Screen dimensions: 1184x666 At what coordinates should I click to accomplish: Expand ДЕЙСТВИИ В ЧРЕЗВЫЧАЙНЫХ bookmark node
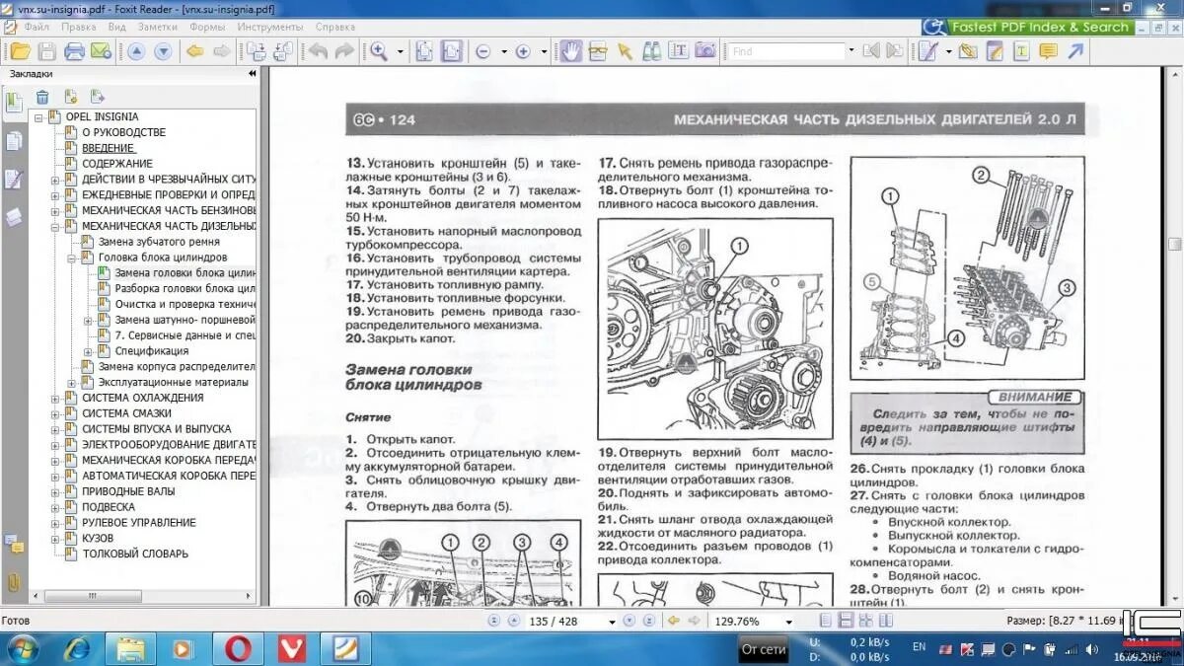click(x=55, y=180)
